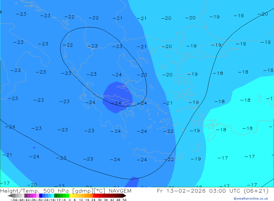The width and height of the screenshot is (274, 201).
Task: Click the '54' label under the color scale
Action: [124, 200]
